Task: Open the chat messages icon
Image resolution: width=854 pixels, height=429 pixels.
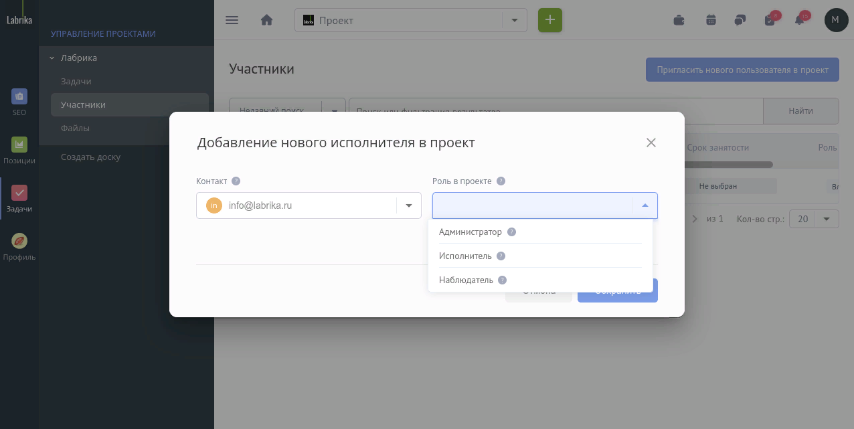Action: 740,20
